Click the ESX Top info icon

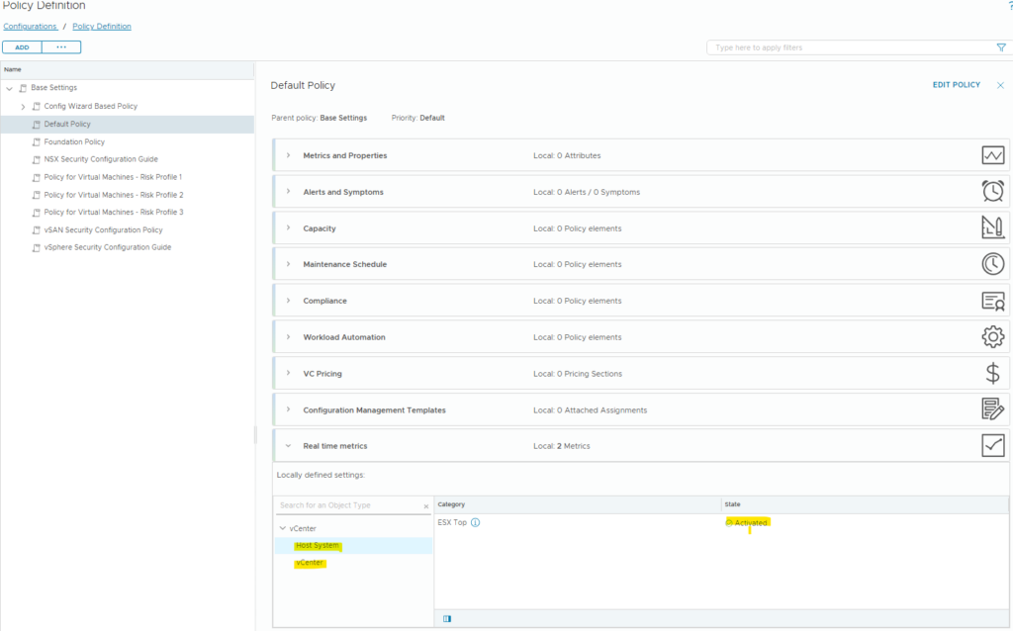pyautogui.click(x=476, y=522)
